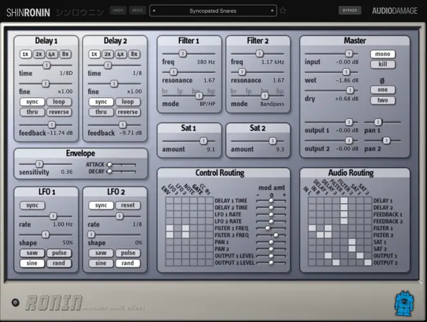The width and height of the screenshot is (427, 322).
Task: Adjust Delay 1 time slider
Action: (46, 65)
